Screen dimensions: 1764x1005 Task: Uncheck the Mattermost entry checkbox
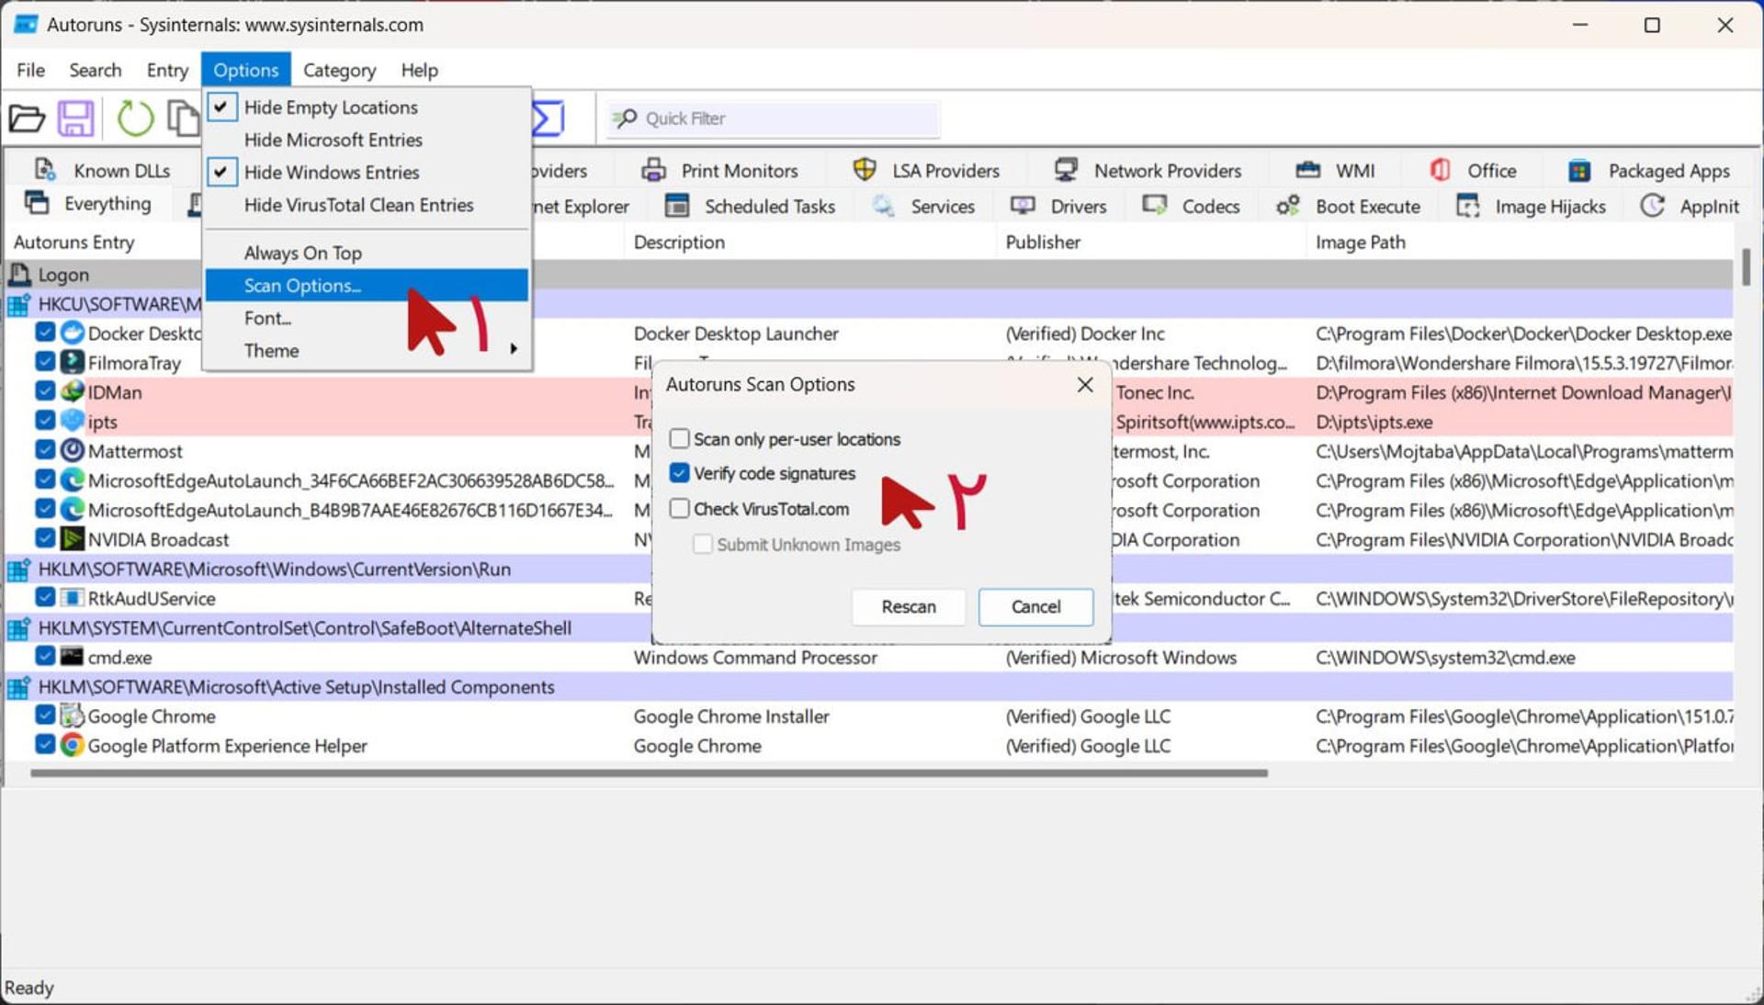pyautogui.click(x=45, y=450)
